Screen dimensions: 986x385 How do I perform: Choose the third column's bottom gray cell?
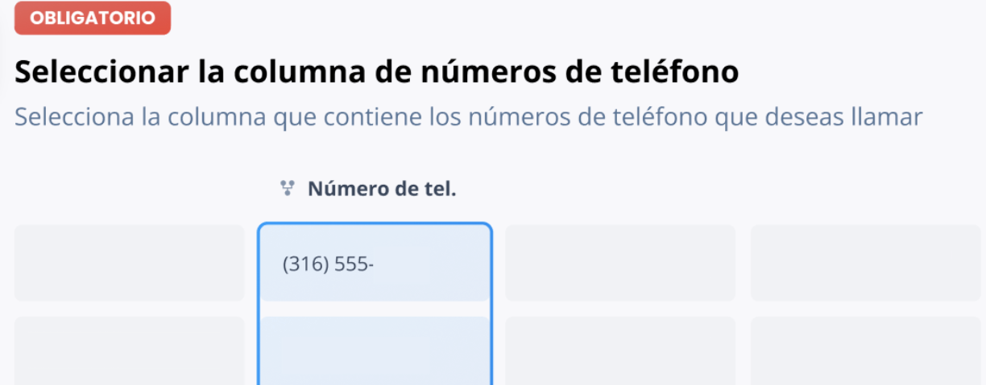pyautogui.click(x=620, y=350)
